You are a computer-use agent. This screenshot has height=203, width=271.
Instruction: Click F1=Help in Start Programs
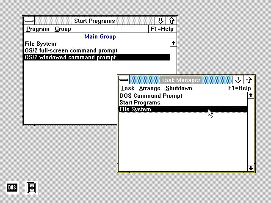(x=162, y=29)
